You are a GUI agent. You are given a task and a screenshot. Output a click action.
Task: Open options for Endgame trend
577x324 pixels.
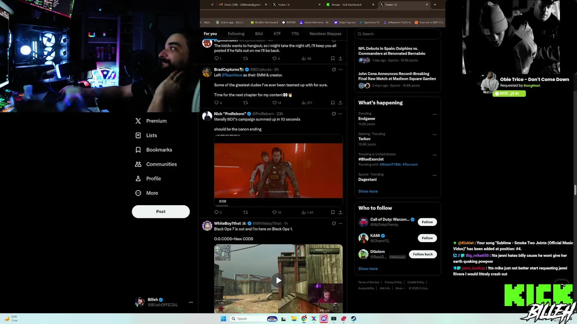(435, 114)
